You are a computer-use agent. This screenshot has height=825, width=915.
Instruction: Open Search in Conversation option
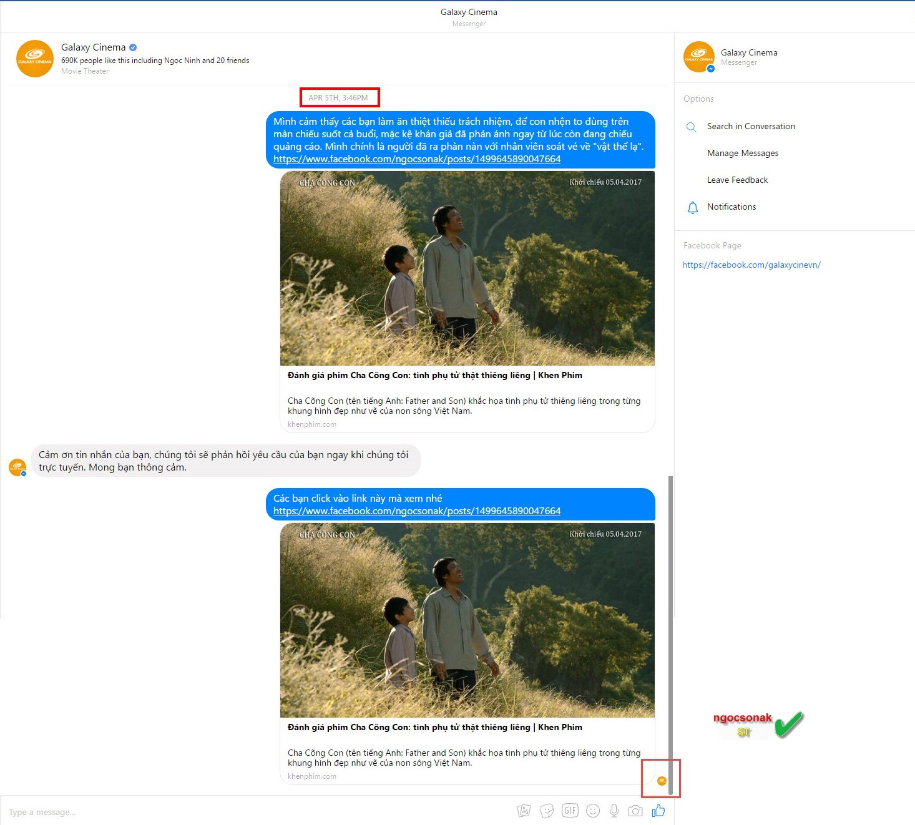coord(751,126)
